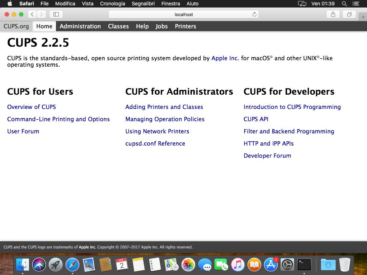Screen dimensions: 367x275
Task: Open System Preferences from the Dock
Action: pos(287,265)
